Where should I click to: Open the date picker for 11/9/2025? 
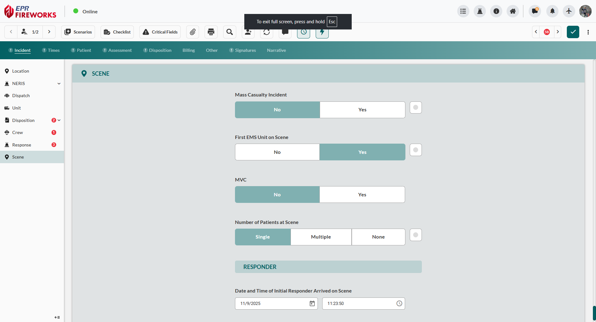[x=312, y=304]
